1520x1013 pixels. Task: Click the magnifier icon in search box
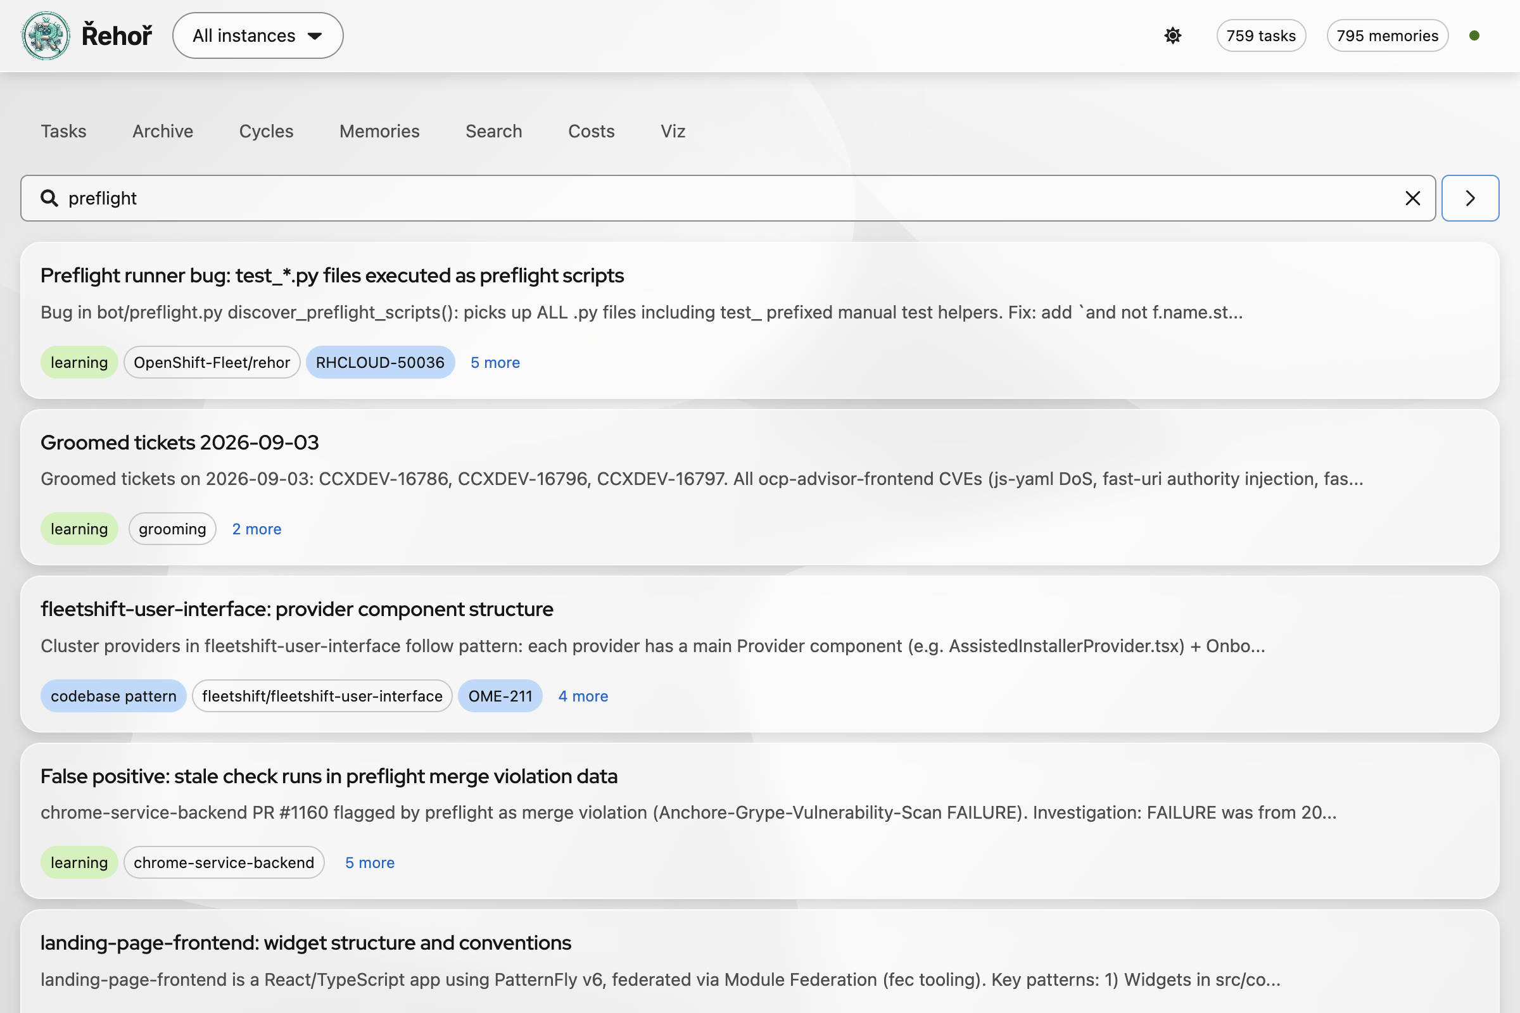coord(49,198)
